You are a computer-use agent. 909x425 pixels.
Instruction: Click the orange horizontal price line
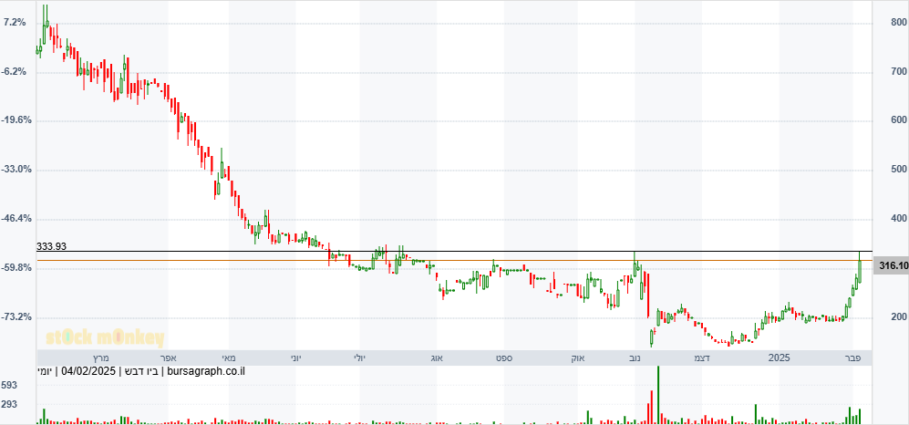coord(454,260)
